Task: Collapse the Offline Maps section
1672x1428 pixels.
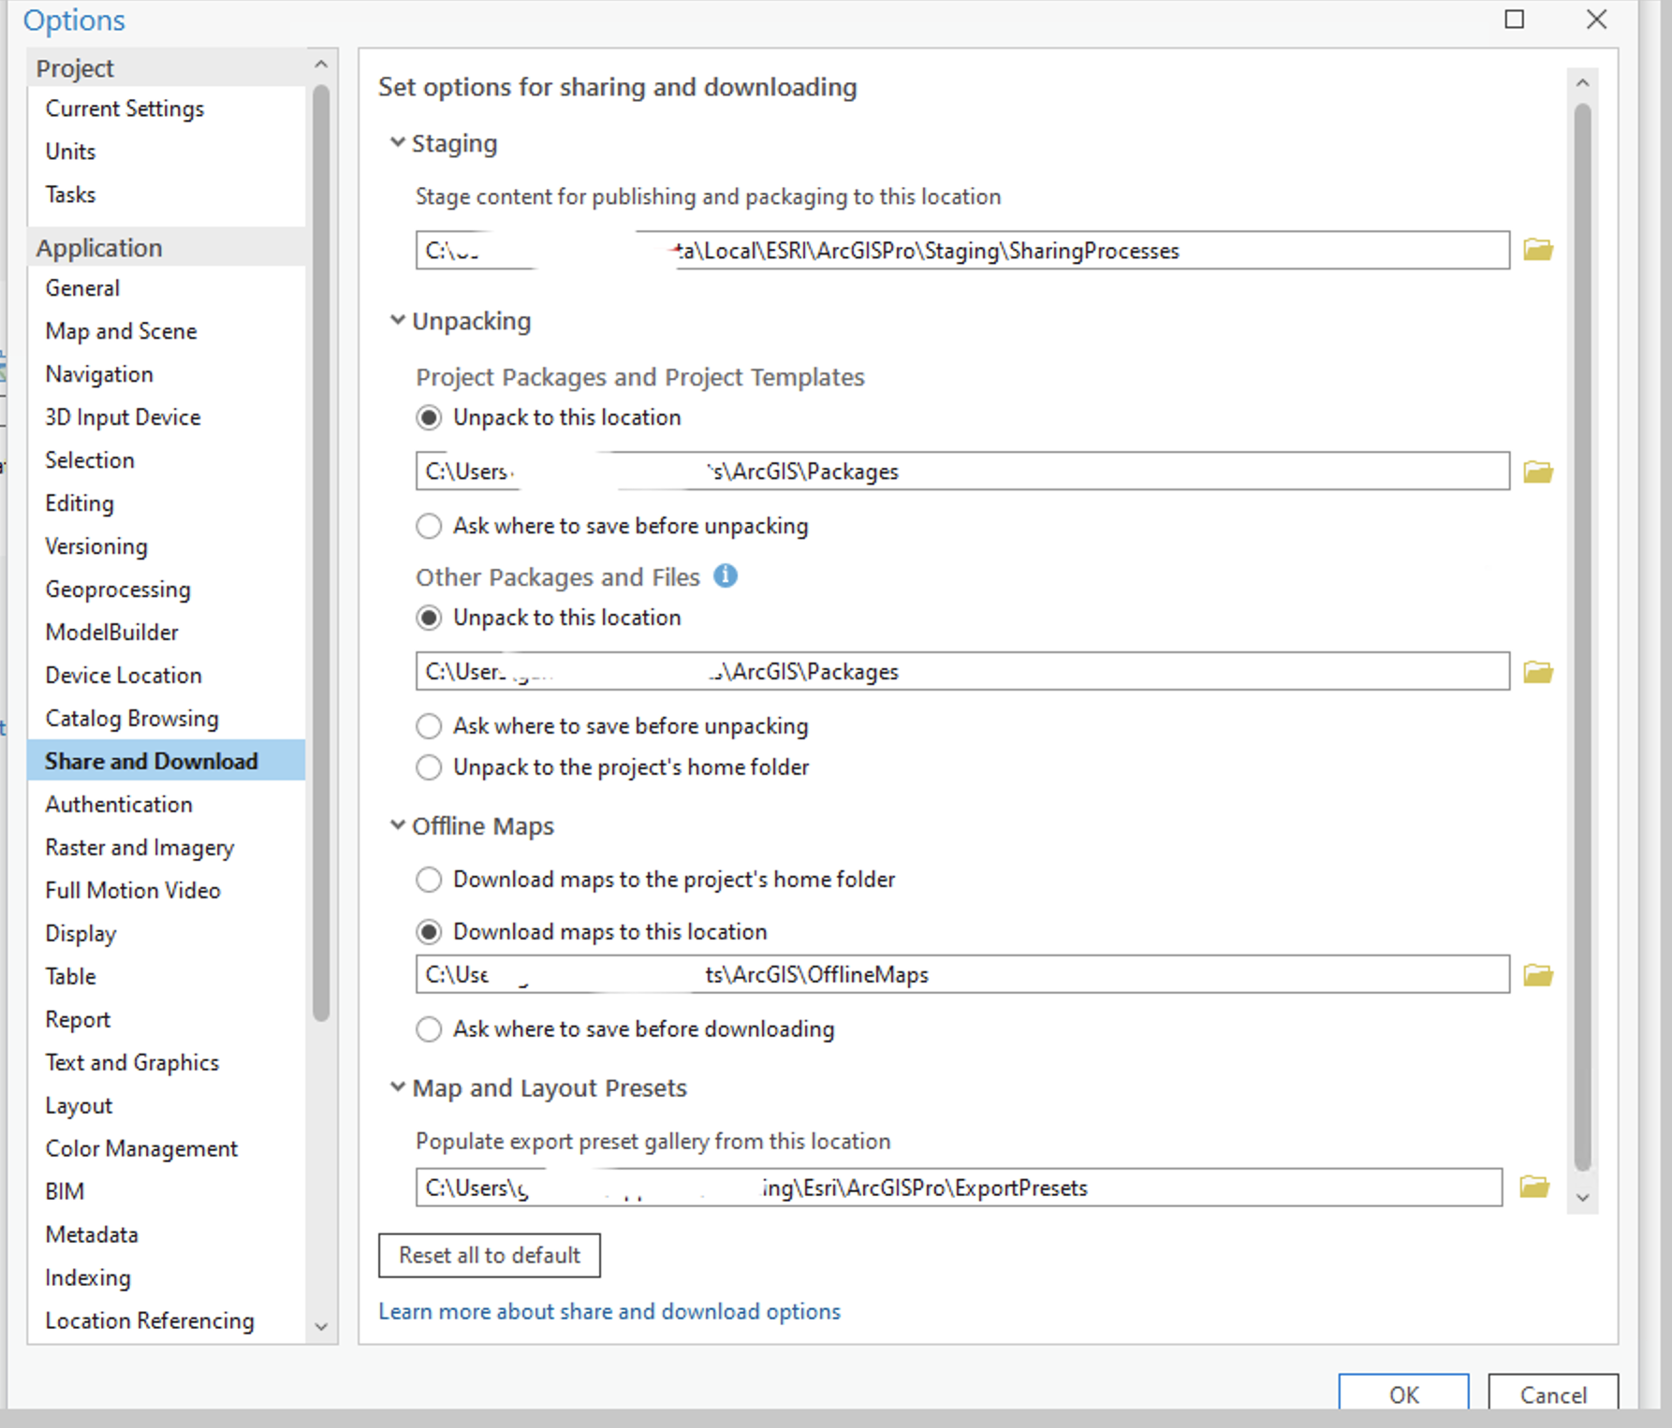Action: click(398, 825)
